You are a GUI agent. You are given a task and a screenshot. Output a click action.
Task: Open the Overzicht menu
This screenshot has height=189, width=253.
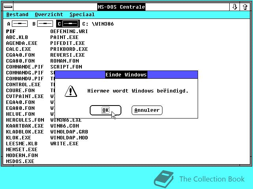[49, 15]
